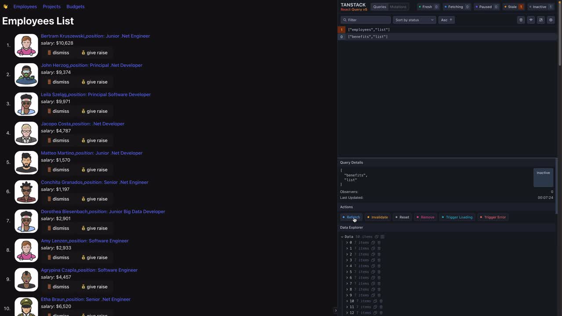Image resolution: width=562 pixels, height=316 pixels.
Task: Delete item 5 in the Data Explorer
Action: pos(379,272)
